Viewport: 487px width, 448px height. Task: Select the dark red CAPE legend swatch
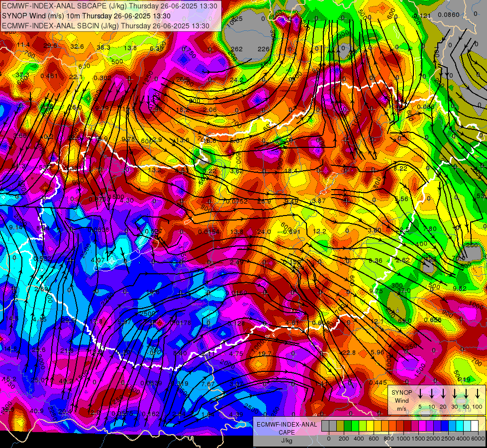click(407, 426)
